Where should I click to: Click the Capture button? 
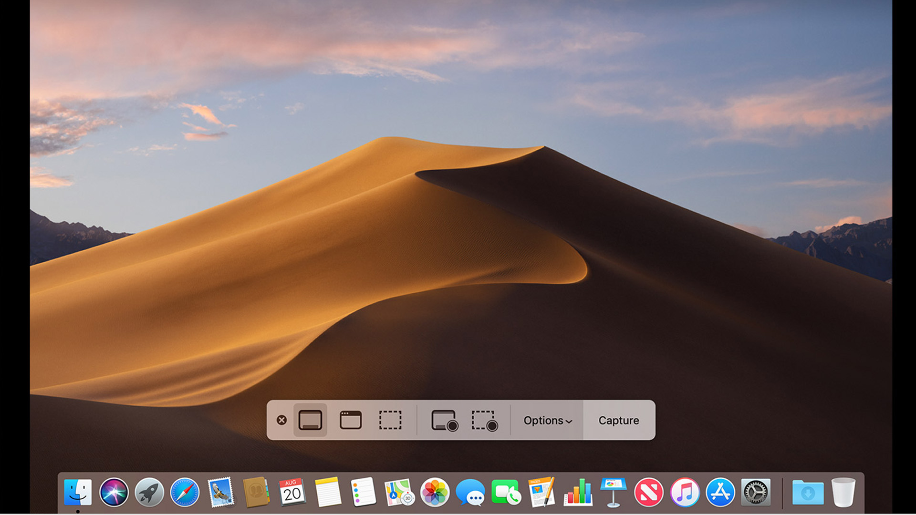(x=619, y=420)
